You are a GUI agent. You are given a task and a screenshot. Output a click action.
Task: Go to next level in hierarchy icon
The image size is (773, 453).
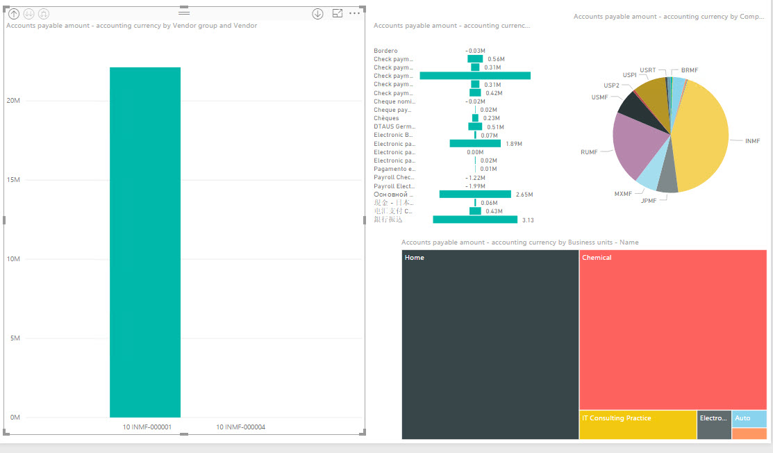(x=28, y=13)
